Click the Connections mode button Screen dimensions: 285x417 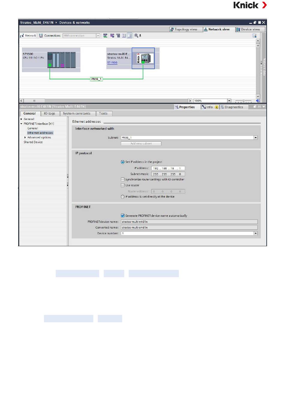point(50,35)
